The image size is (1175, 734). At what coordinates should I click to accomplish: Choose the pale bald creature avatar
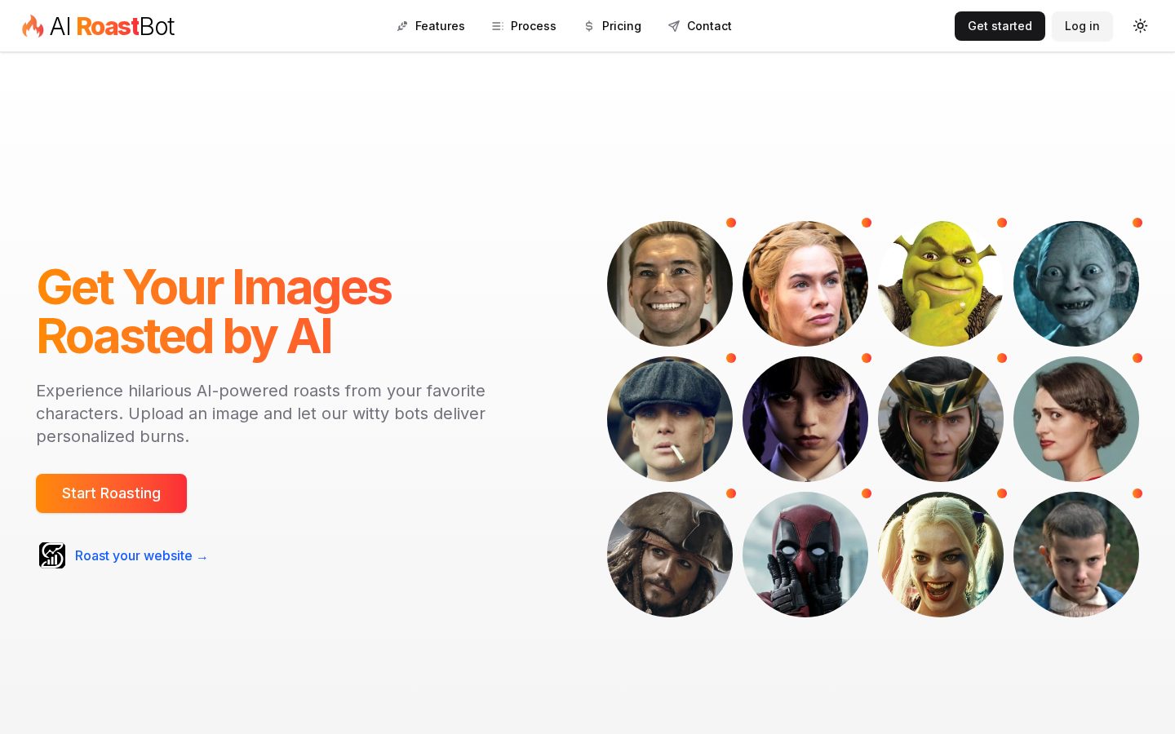click(x=1076, y=284)
